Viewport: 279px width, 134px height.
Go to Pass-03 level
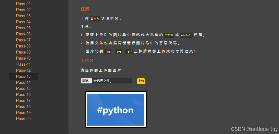coord(23,16)
